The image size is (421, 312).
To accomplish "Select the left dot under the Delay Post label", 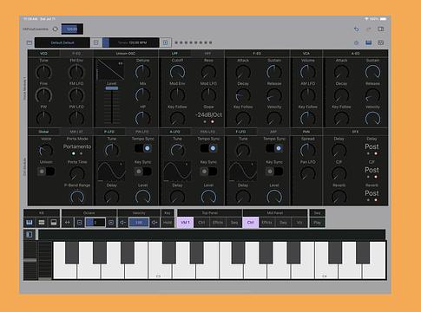I will coord(368,153).
